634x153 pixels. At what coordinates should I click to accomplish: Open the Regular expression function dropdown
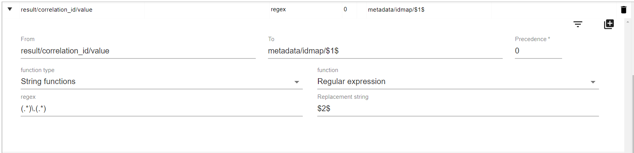tap(458, 82)
